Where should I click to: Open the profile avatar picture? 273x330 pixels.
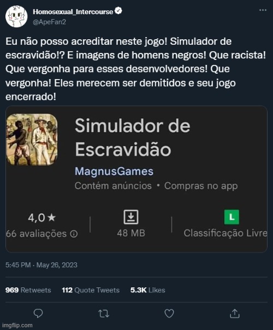pyautogui.click(x=16, y=16)
